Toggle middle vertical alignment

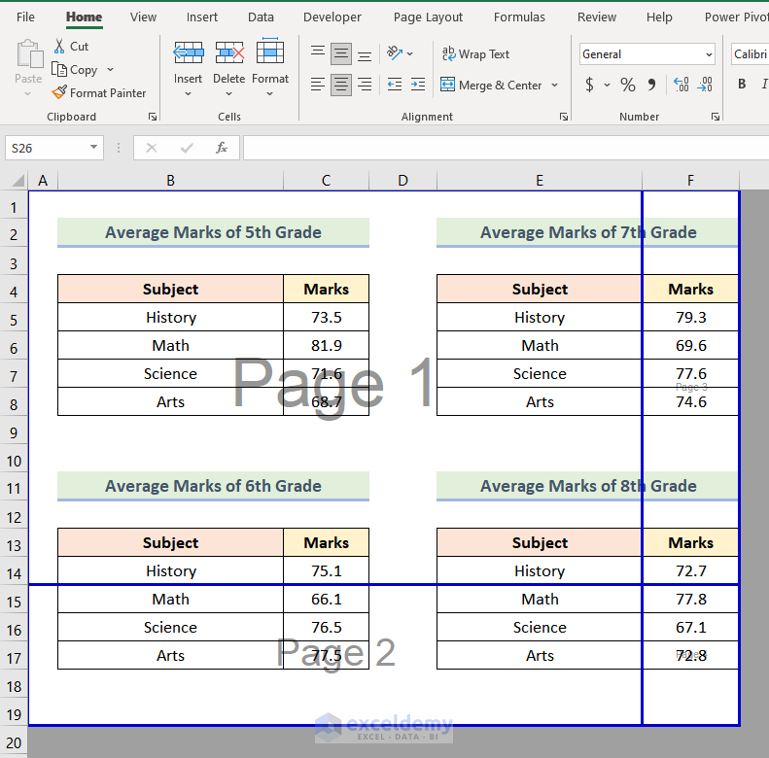(x=341, y=54)
